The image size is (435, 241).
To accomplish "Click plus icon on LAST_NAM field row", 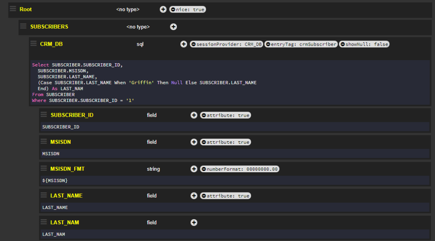I will 194,223.
